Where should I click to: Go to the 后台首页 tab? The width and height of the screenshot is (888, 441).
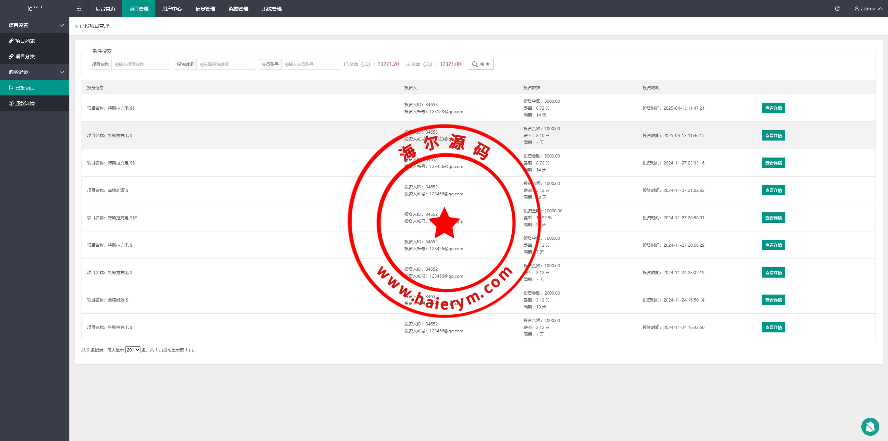click(x=105, y=9)
